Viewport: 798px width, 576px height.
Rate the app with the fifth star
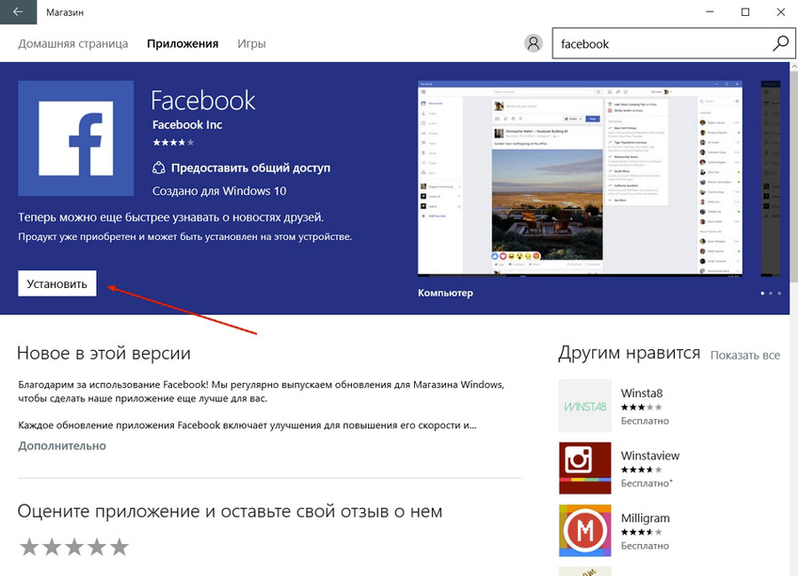(119, 547)
